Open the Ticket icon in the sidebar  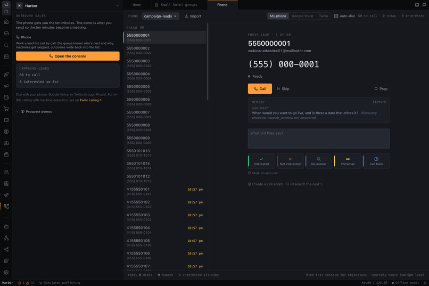coord(6,120)
